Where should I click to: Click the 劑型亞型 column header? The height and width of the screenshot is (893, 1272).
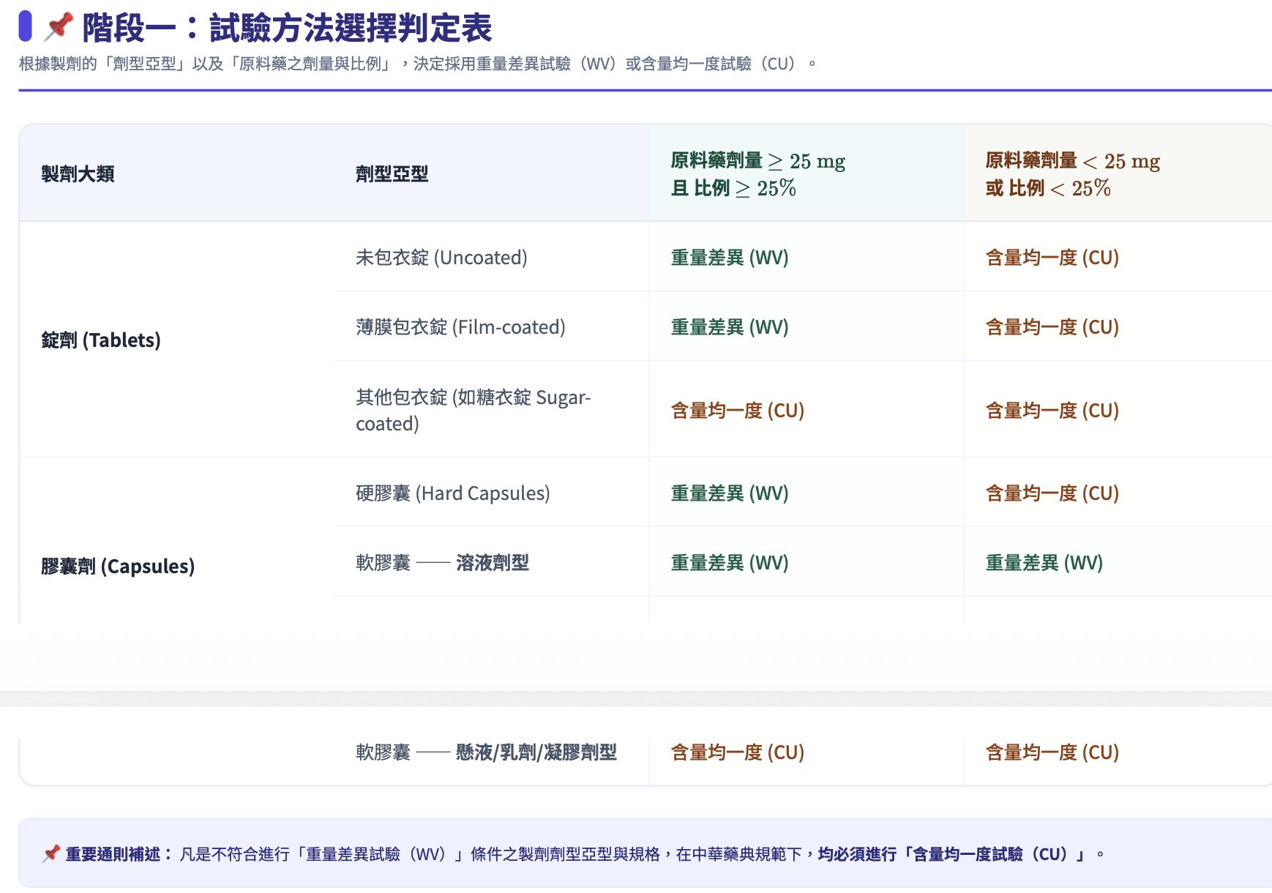[x=392, y=173]
